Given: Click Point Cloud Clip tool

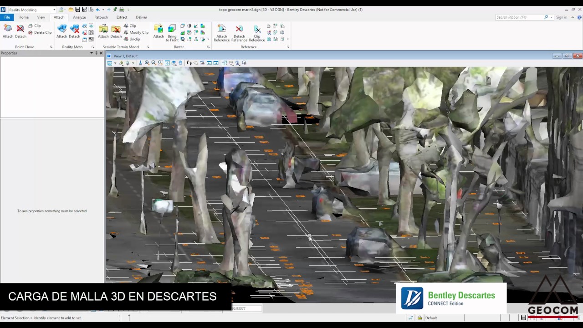Looking at the screenshot, I should coord(35,26).
